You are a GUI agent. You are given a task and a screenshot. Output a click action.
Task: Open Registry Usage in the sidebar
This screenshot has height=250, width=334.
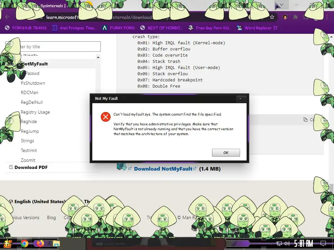(x=35, y=112)
